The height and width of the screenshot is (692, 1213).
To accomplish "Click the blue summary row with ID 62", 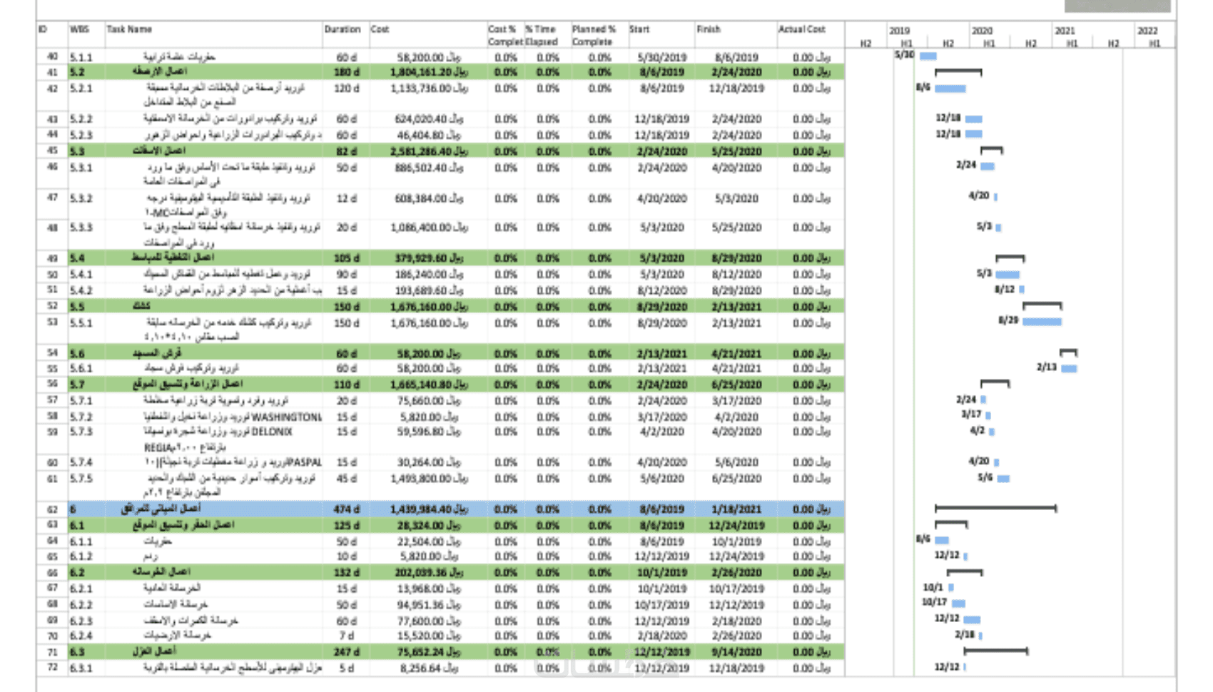I will [440, 509].
